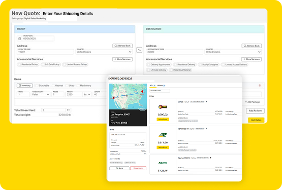
Task: Expand destination Country dropdown
Action: 233,52
